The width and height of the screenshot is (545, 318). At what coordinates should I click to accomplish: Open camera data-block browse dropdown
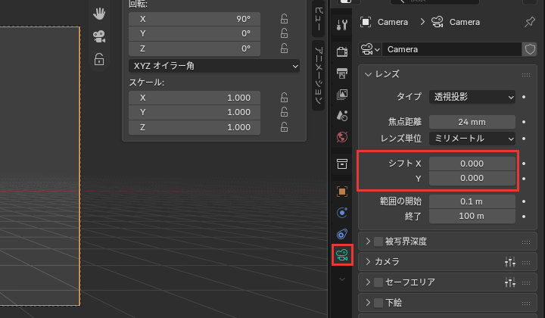tap(370, 49)
